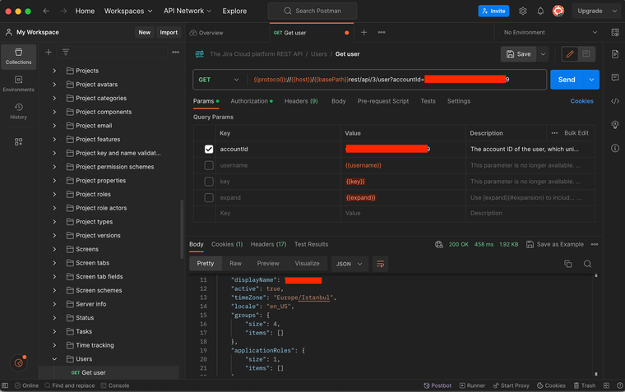Toggle the wrap lines icon
625x392 pixels.
pyautogui.click(x=380, y=264)
